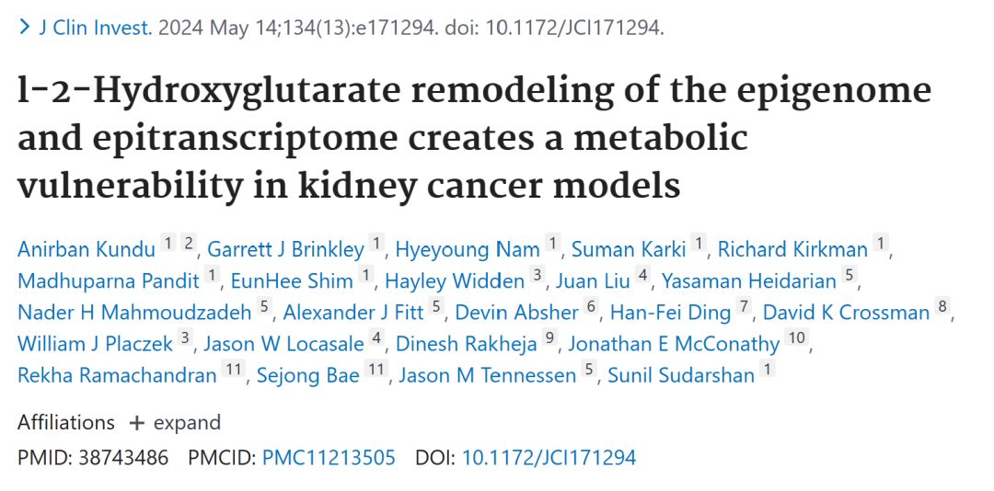Open the PMC11213505 full-text link

(x=329, y=457)
